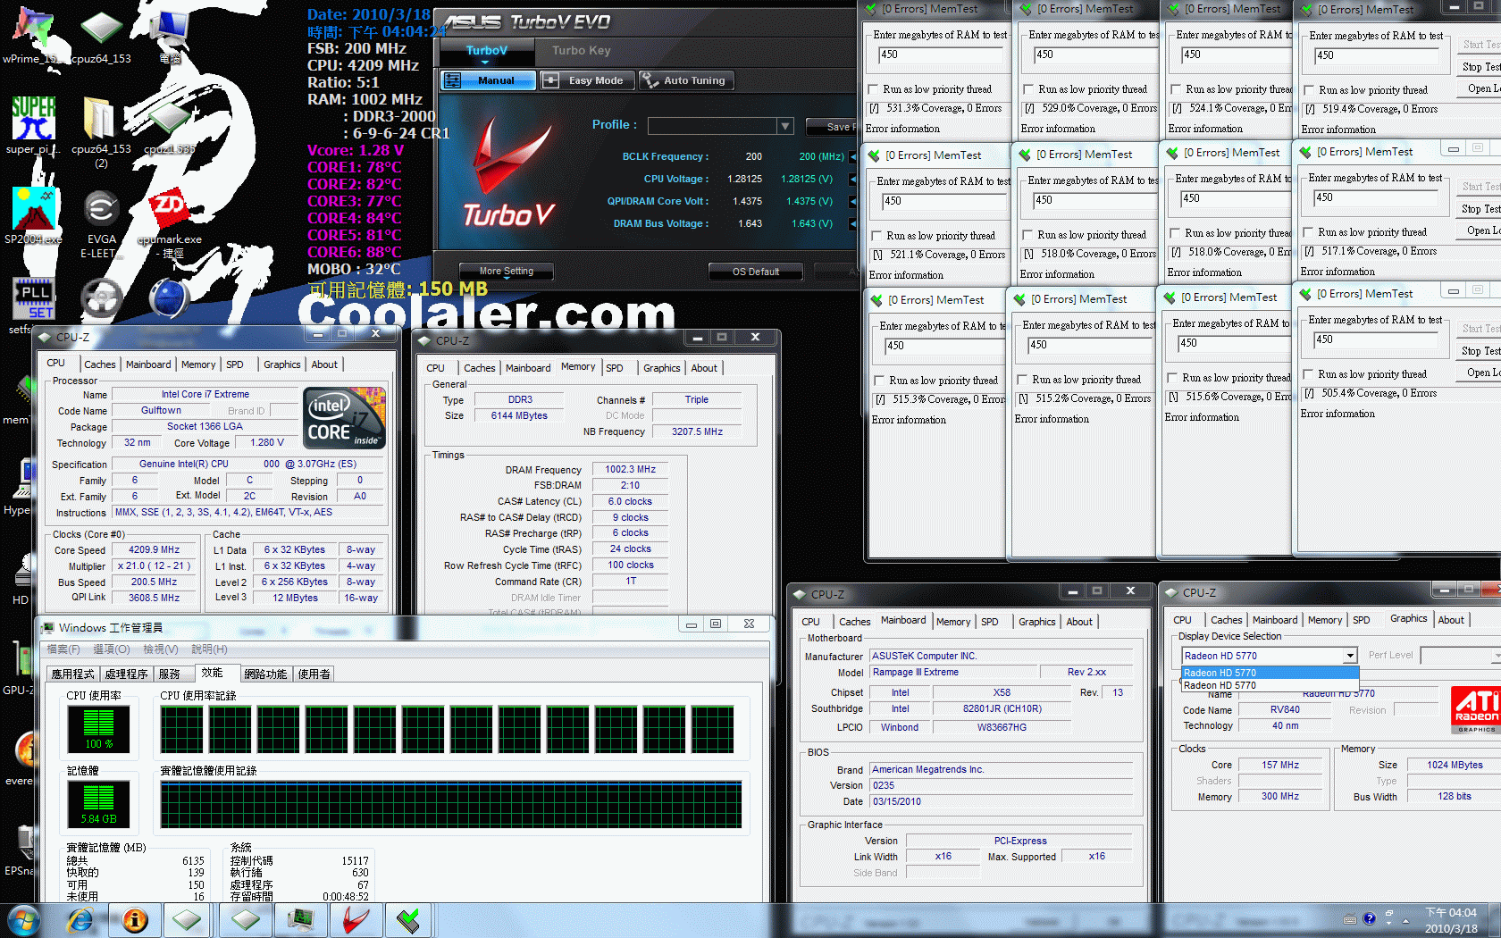This screenshot has height=938, width=1501.
Task: Switch to MemTest via green check taskbar icon
Action: pos(409,920)
